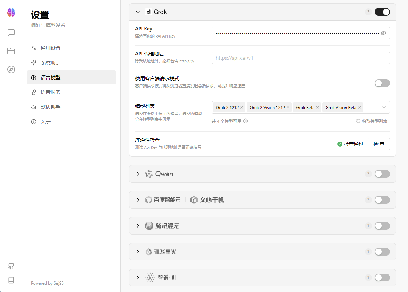408x292 pixels.
Task: Expand the Qwen section chevron
Action: click(x=138, y=174)
